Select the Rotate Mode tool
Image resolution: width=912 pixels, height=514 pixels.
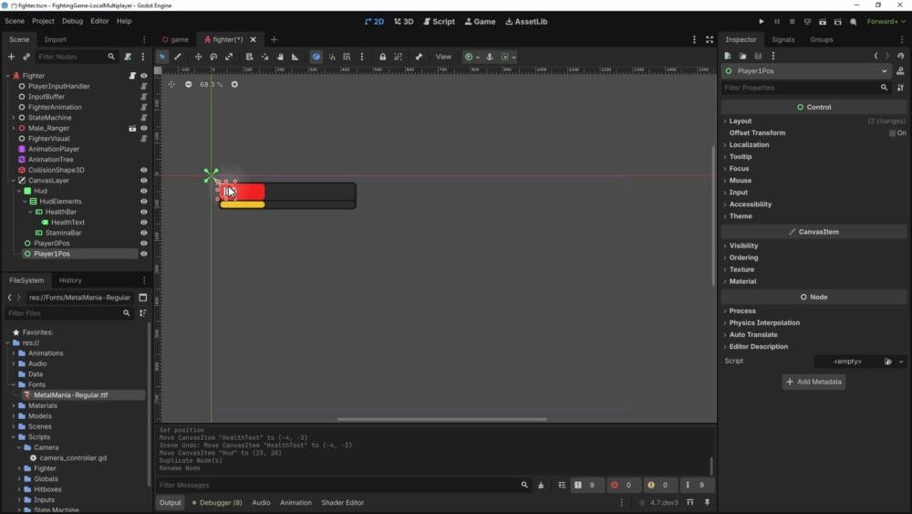(213, 57)
